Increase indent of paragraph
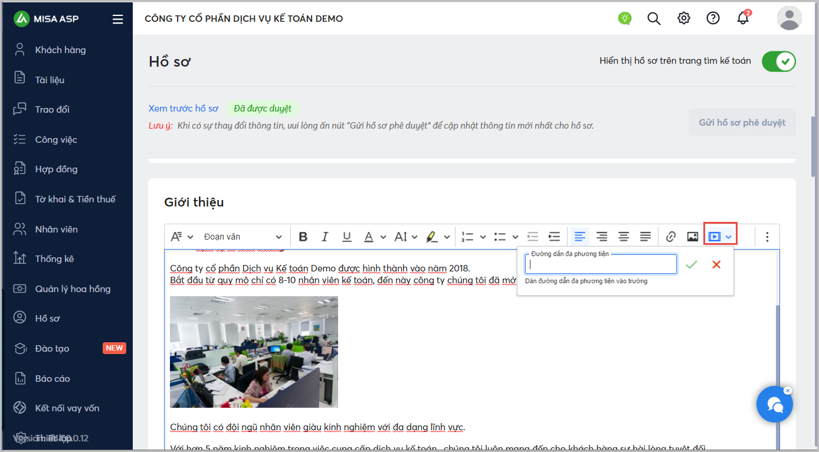The width and height of the screenshot is (819, 452). click(x=555, y=237)
